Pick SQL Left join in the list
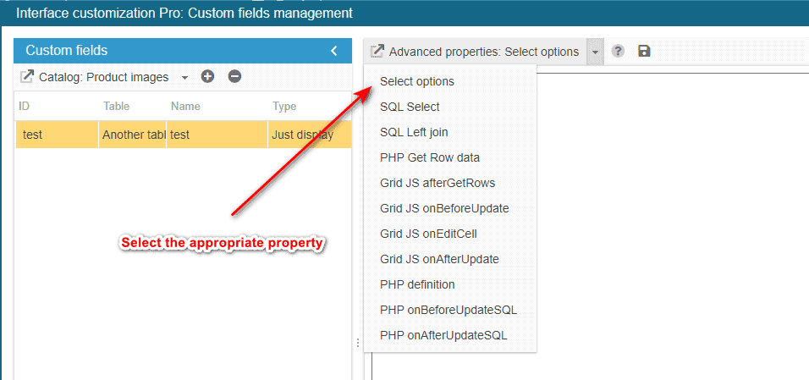The image size is (809, 380). click(414, 132)
